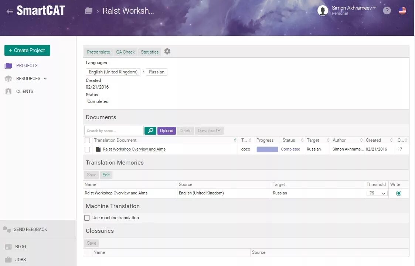Image resolution: width=415 pixels, height=266 pixels.
Task: Click Save under Translation Memories
Action: [92, 175]
